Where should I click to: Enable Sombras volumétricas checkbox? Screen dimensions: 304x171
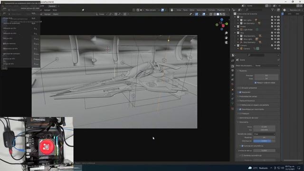[x=242, y=155]
